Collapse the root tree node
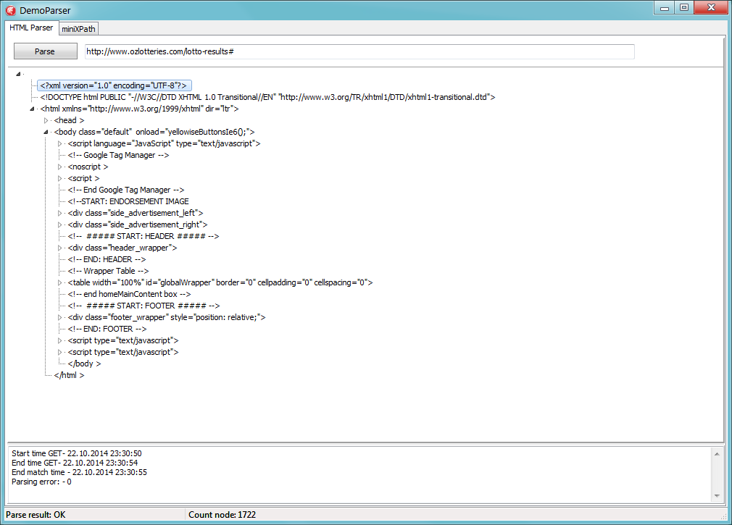732x525 pixels. pos(18,74)
